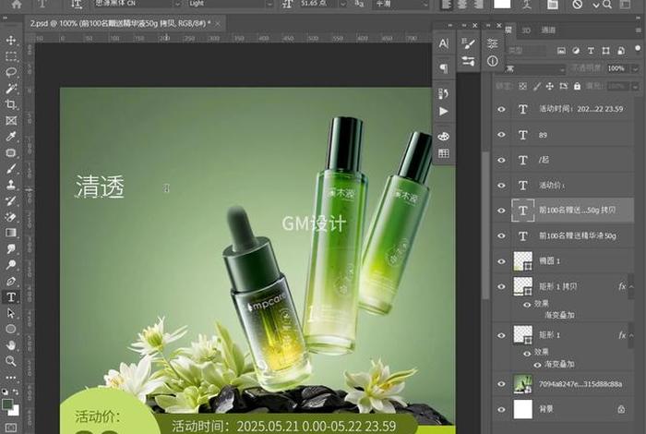Screen dimensions: 646x434
Task: Hide the '89' text layer
Action: tap(502, 133)
